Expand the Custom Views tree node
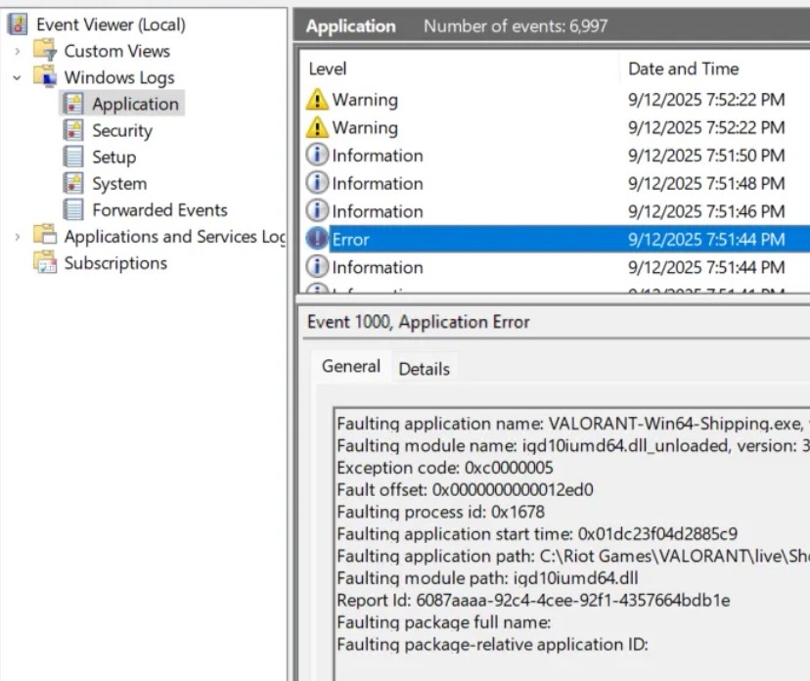810x681 pixels. click(x=18, y=51)
